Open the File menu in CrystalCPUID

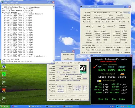(x=82, y=9)
